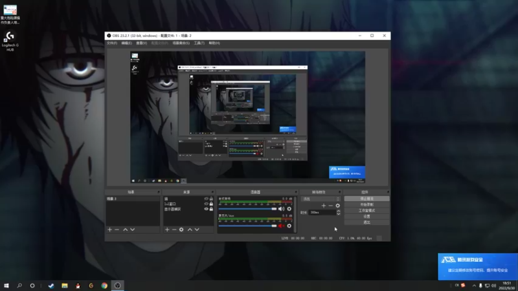Open the 文件(F) menu
The width and height of the screenshot is (518, 291).
click(111, 43)
